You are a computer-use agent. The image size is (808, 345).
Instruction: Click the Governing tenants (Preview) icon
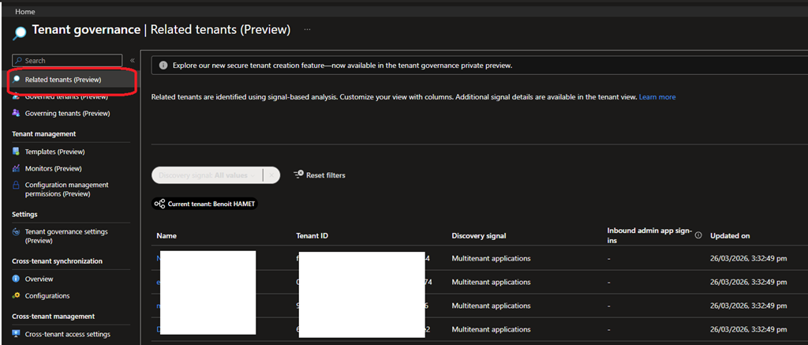pos(16,113)
